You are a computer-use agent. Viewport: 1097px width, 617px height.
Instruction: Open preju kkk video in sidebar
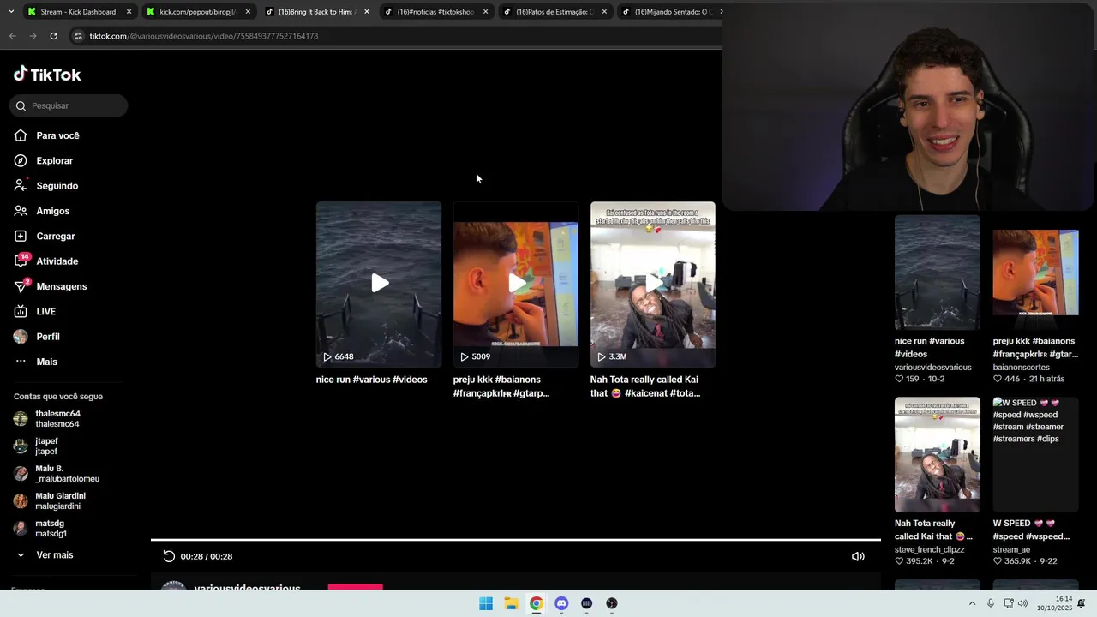(1035, 272)
